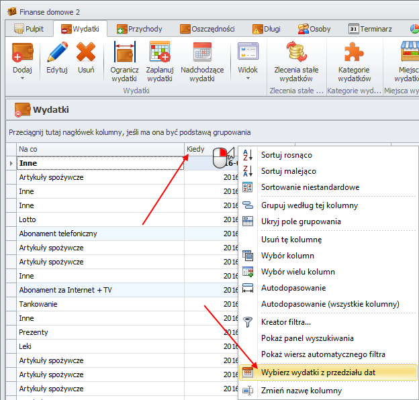Expand the Widok dropdown
The image size is (419, 400).
pos(248,77)
